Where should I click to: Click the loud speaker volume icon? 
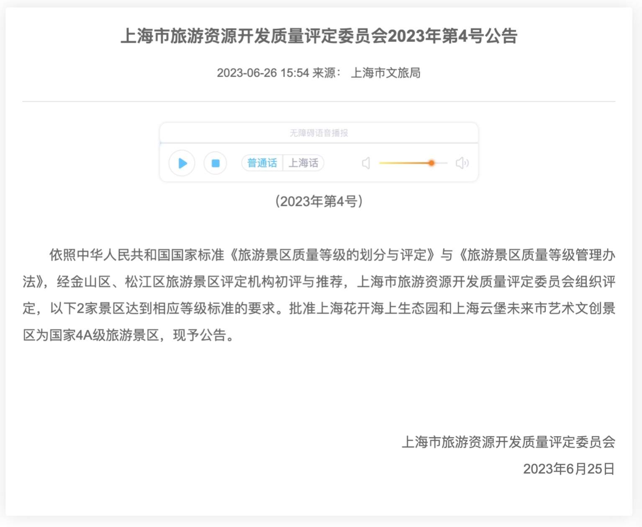tap(462, 163)
